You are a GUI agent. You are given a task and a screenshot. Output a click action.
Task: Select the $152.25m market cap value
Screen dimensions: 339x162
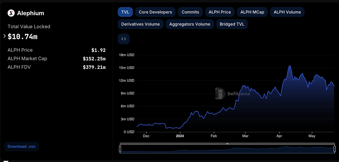[x=94, y=59]
